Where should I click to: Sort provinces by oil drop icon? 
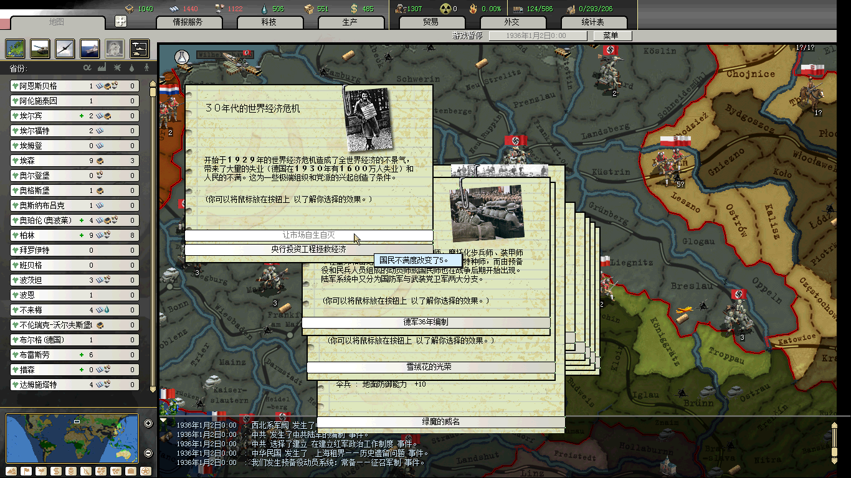(133, 68)
